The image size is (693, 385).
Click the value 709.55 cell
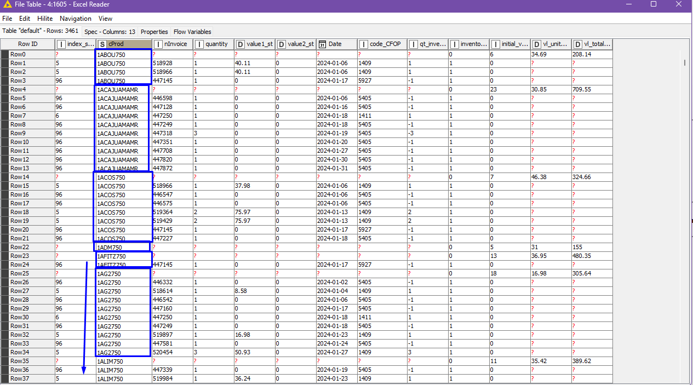[592, 89]
